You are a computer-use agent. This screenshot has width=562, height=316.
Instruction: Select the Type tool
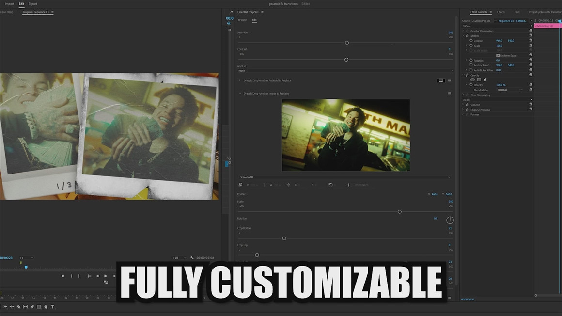tap(53, 307)
